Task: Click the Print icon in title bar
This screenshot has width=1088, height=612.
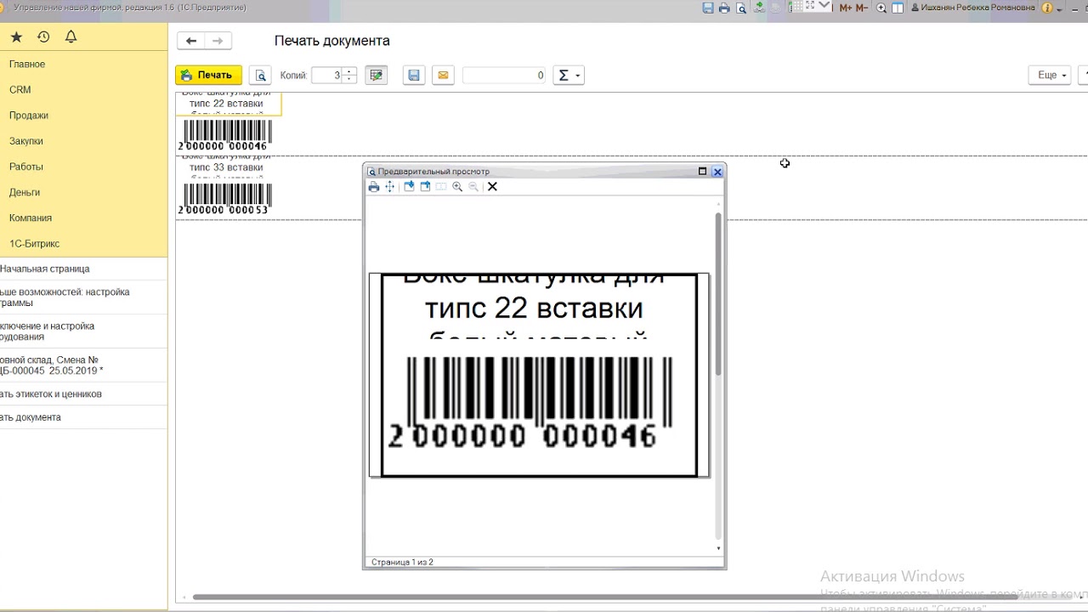Action: pos(724,8)
